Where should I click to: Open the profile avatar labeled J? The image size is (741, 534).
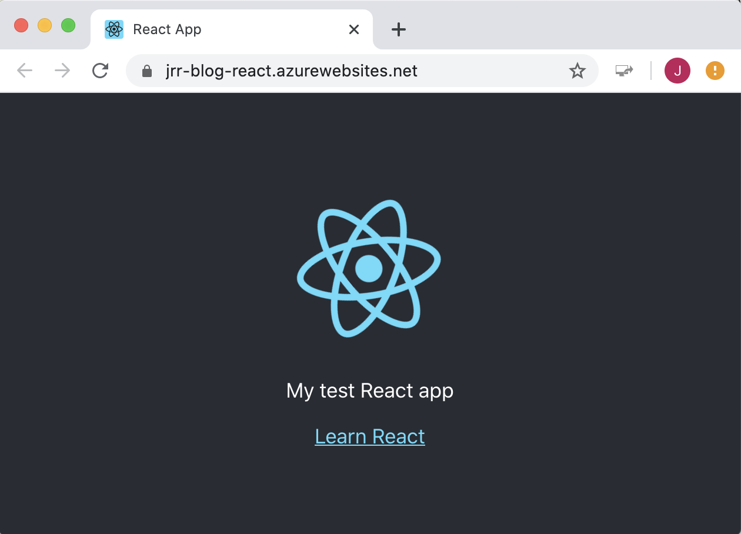[x=677, y=71]
